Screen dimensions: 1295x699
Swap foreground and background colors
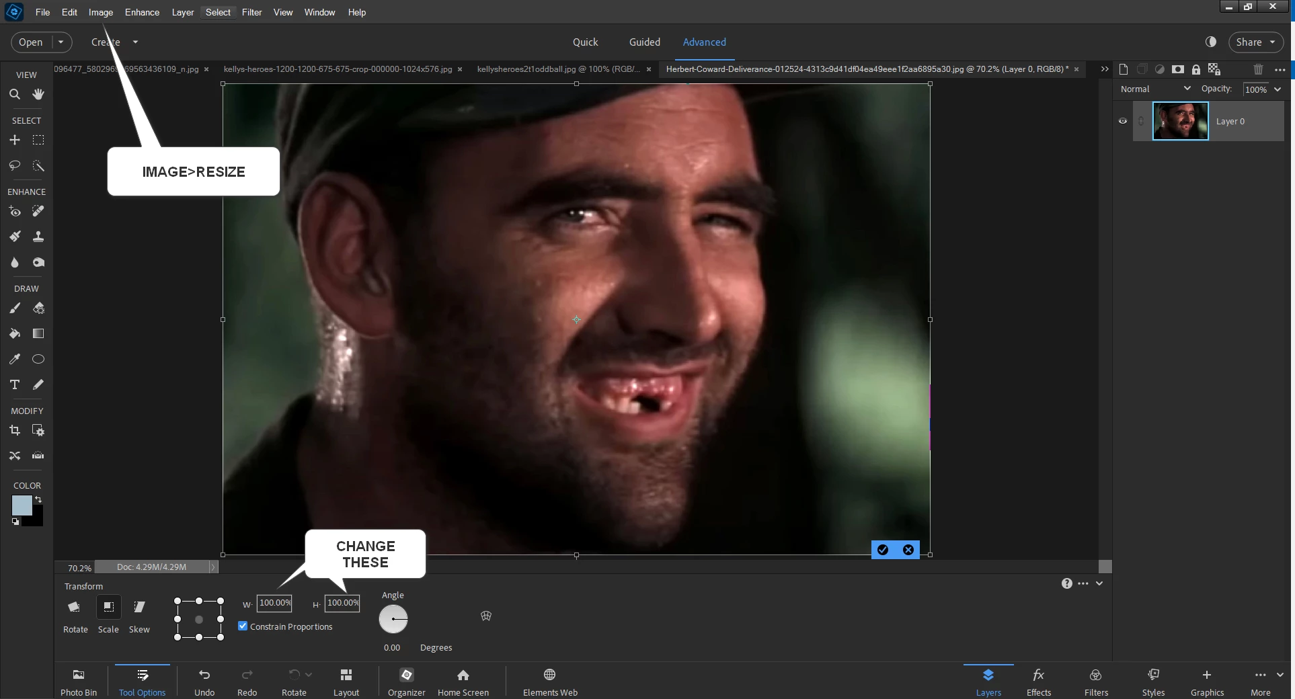[x=38, y=499]
